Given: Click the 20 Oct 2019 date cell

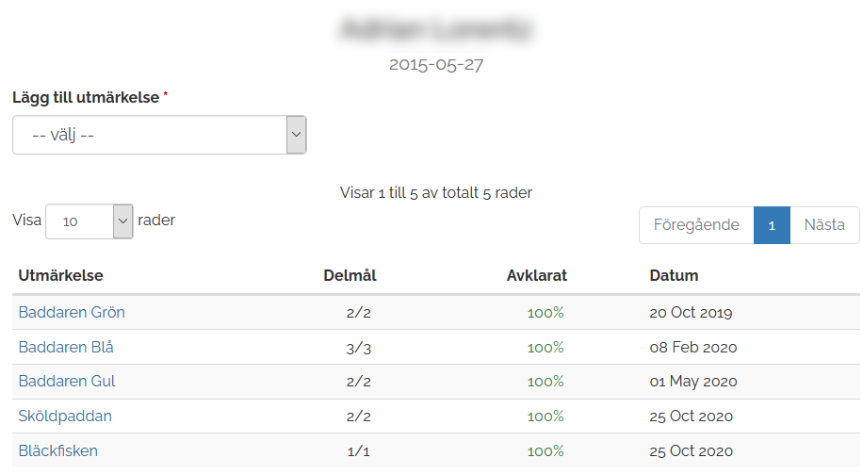Looking at the screenshot, I should pyautogui.click(x=691, y=313).
